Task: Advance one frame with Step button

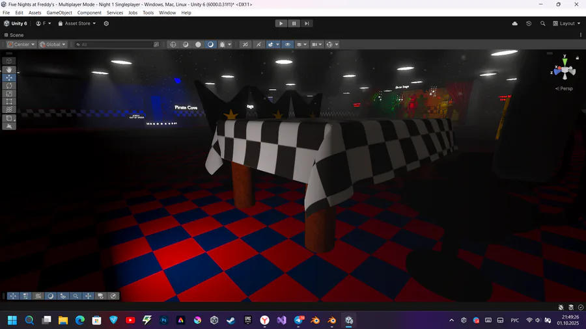Action: tap(307, 23)
